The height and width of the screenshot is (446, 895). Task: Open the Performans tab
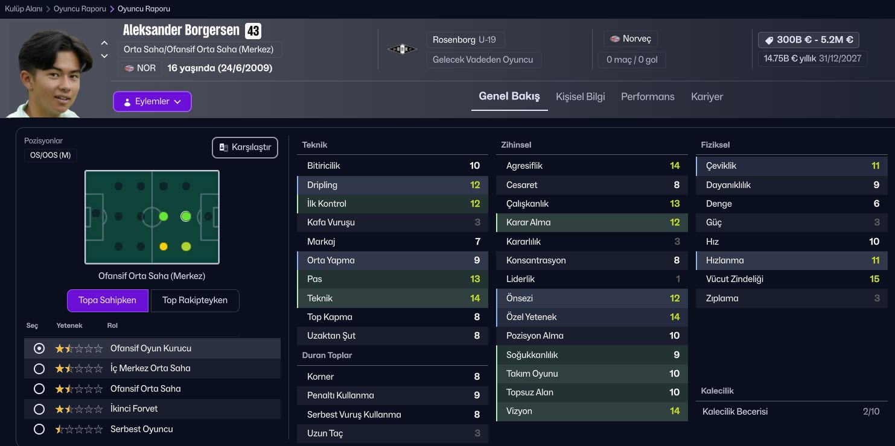click(648, 96)
